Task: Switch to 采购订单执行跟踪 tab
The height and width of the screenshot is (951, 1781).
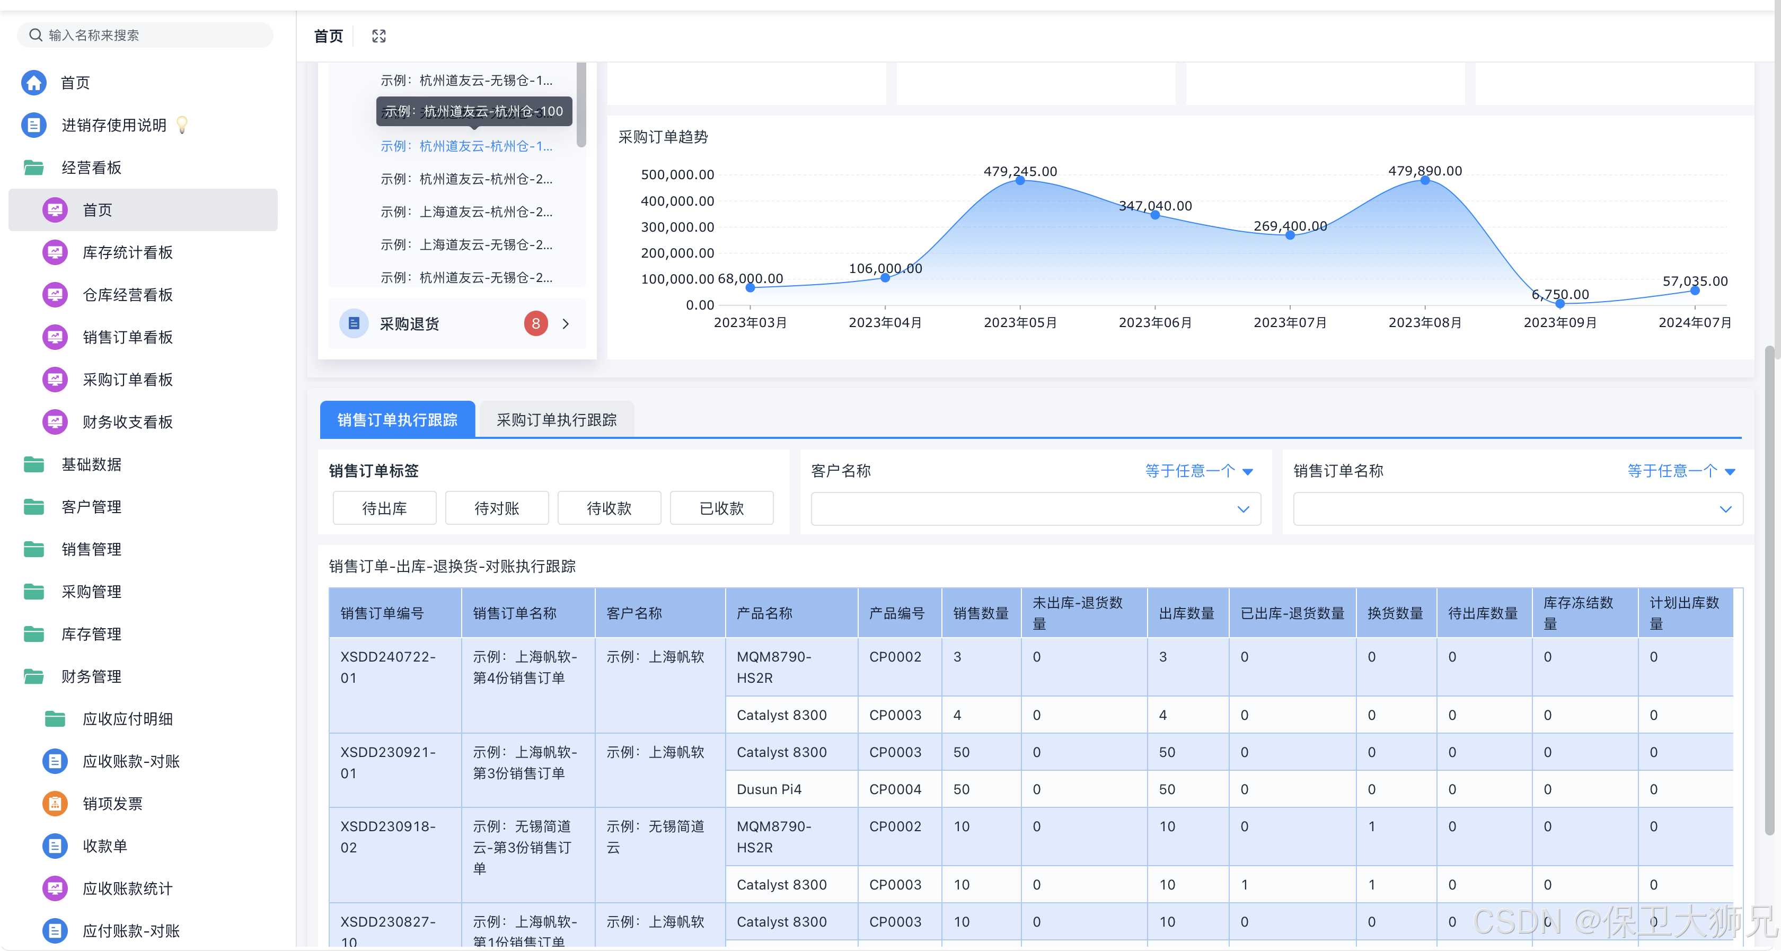Action: pos(556,420)
